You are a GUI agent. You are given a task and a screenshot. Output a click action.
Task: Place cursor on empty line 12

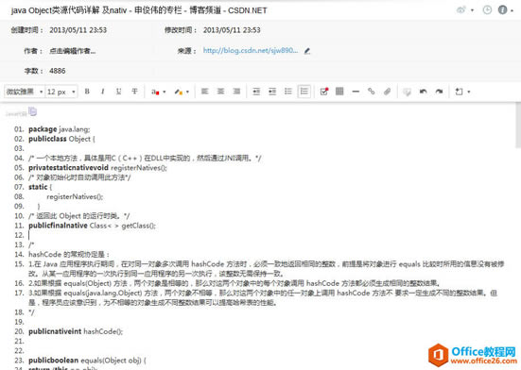(266, 235)
